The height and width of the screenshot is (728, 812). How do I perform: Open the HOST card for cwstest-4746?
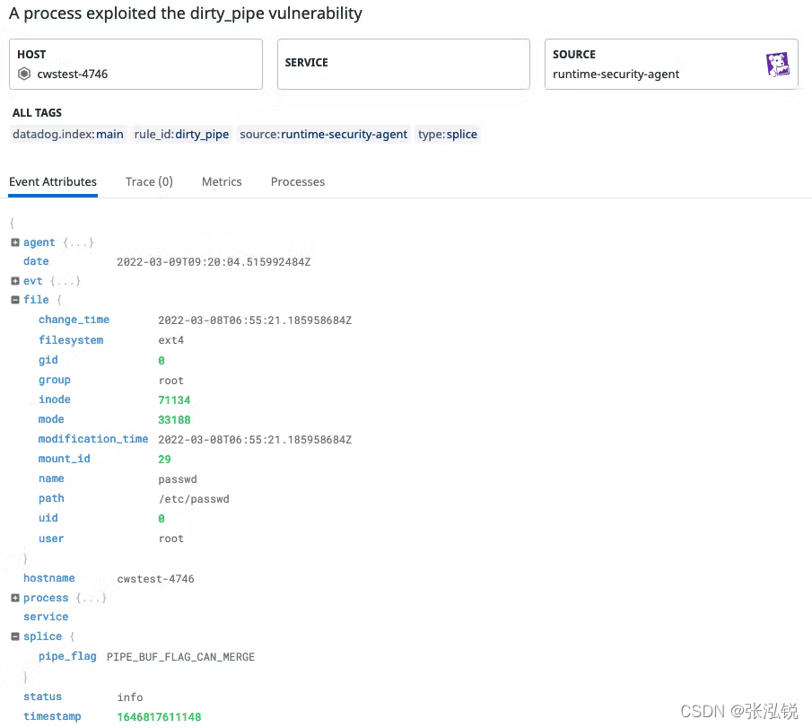tap(135, 65)
